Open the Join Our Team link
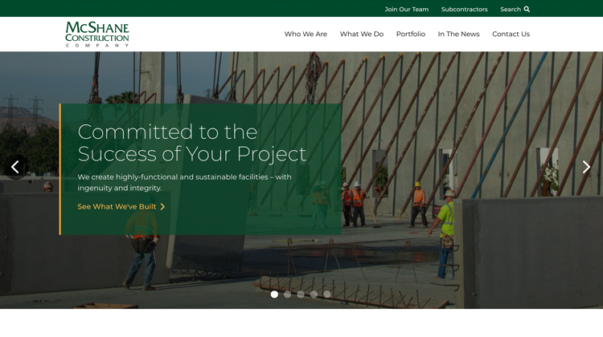Image resolution: width=603 pixels, height=337 pixels. coord(407,9)
